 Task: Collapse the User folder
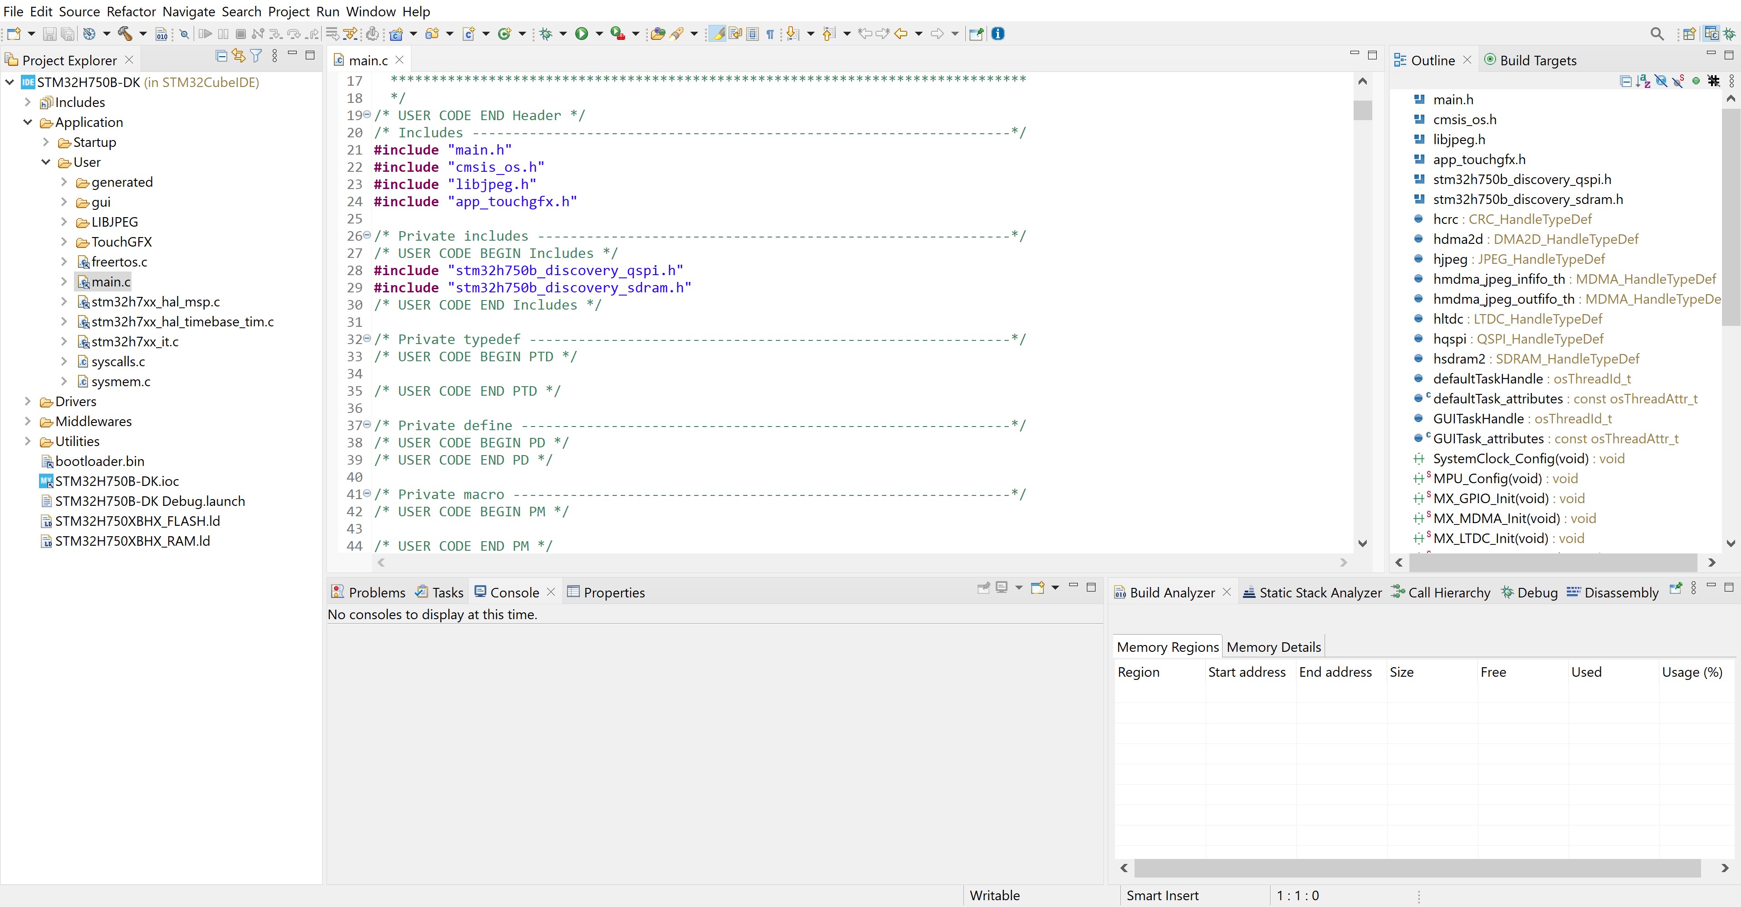46,162
